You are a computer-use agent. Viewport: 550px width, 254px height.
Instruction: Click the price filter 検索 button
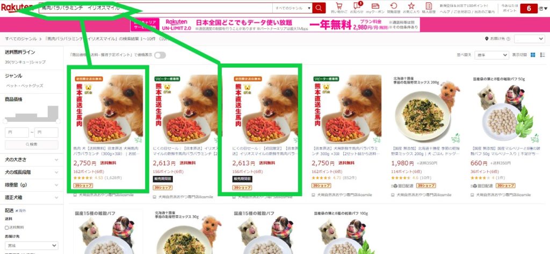coord(32,144)
